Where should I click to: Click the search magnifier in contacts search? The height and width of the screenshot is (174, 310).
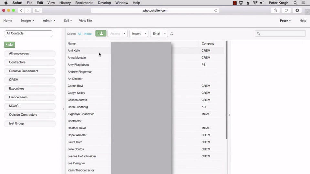click(x=258, y=34)
